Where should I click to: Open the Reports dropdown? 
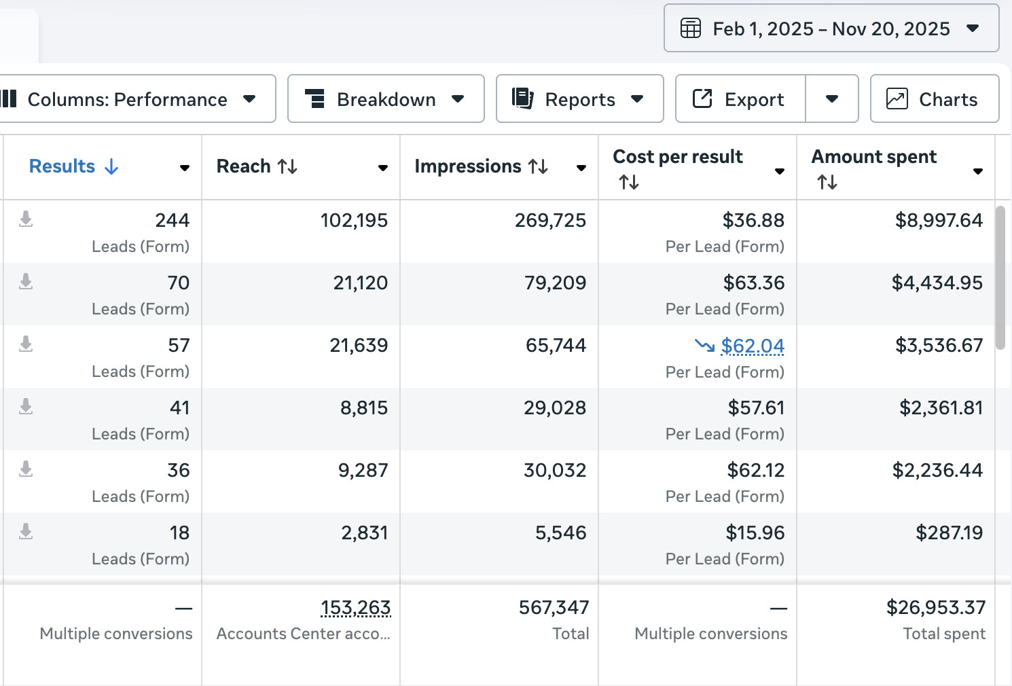[579, 99]
